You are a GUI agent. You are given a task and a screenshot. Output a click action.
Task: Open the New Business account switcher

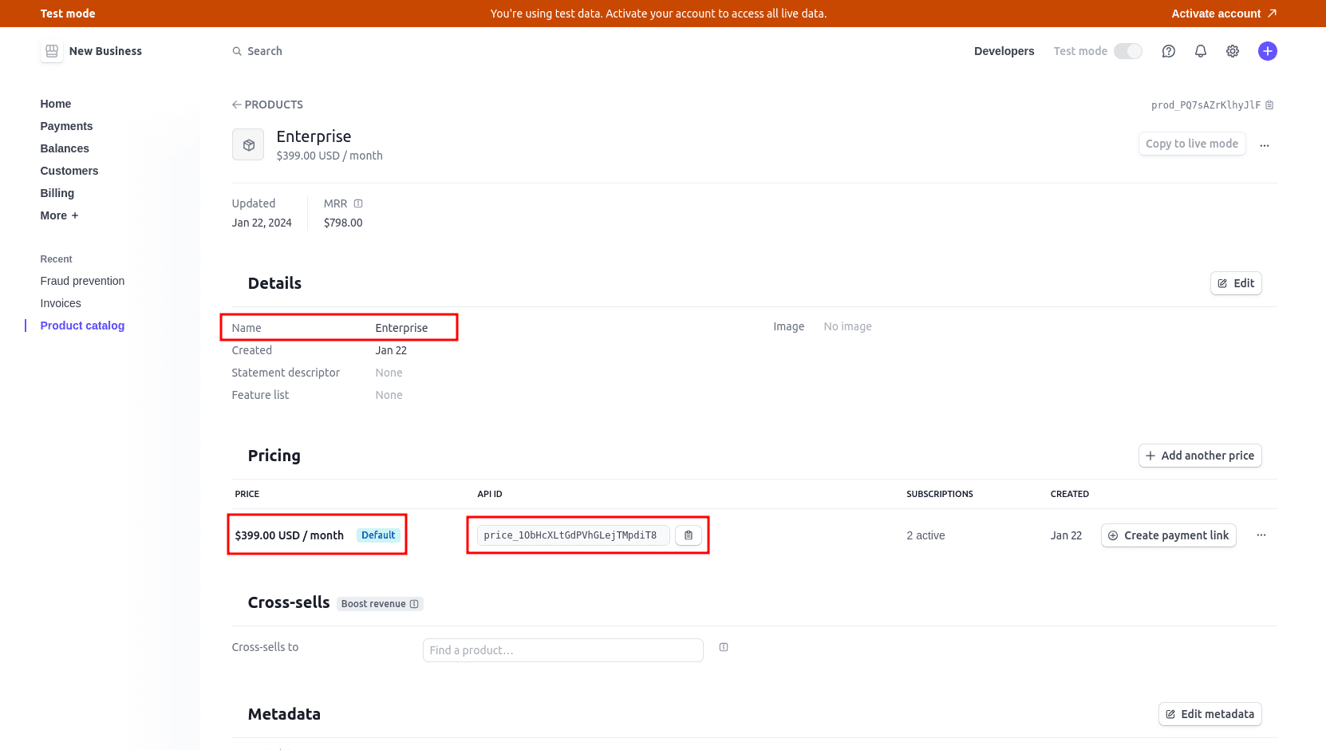pos(92,51)
